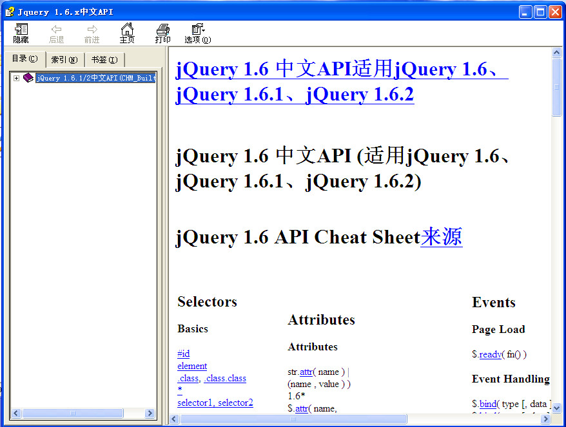Open the 来源 source link
This screenshot has height=427, width=566.
442,237
